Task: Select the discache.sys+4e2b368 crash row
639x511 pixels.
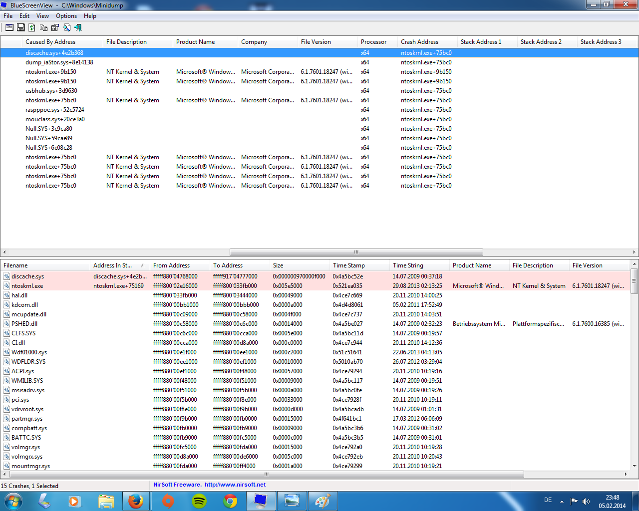Action: (x=319, y=53)
